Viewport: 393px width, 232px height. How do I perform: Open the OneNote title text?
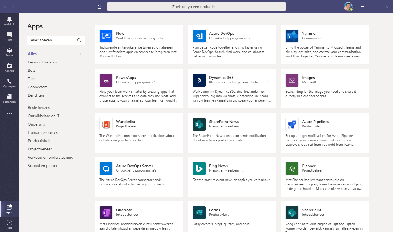pyautogui.click(x=124, y=210)
